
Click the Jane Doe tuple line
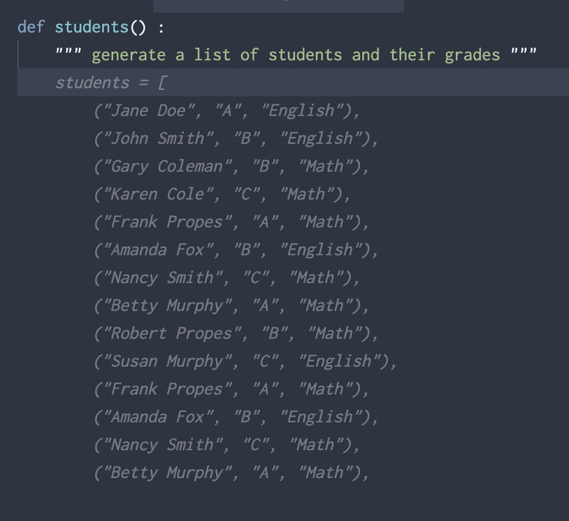point(227,111)
